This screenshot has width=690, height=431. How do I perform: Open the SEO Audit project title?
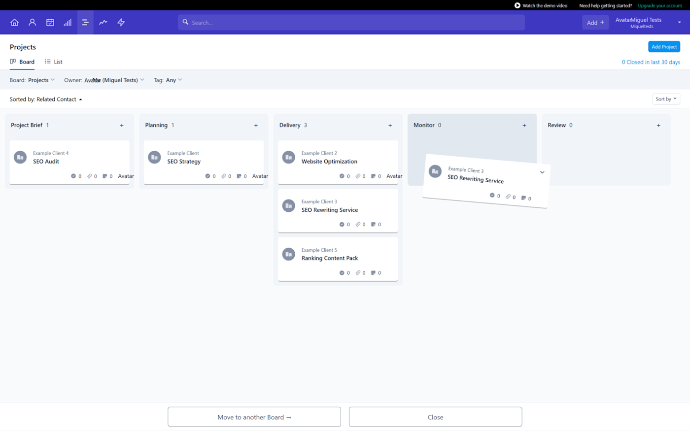click(x=46, y=162)
